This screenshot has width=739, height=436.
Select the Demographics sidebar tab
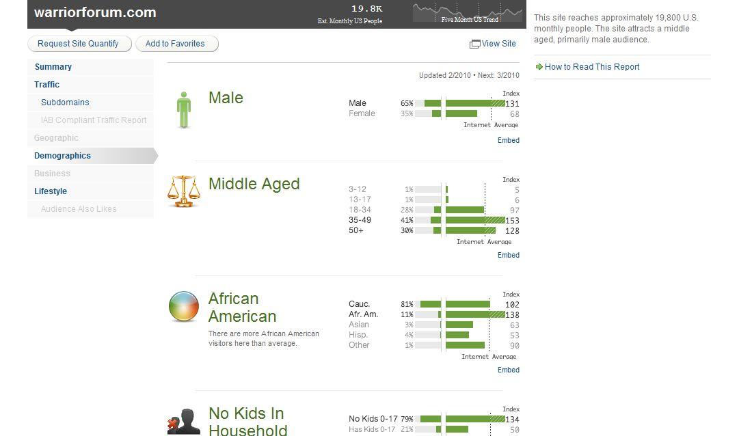[x=63, y=156]
